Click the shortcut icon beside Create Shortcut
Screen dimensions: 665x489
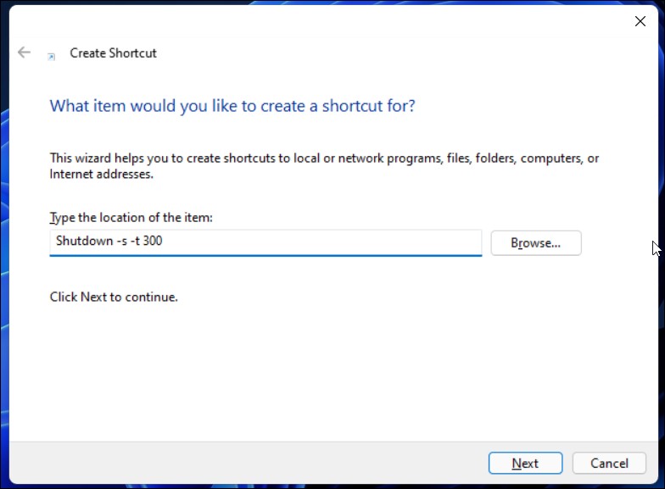[x=51, y=57]
